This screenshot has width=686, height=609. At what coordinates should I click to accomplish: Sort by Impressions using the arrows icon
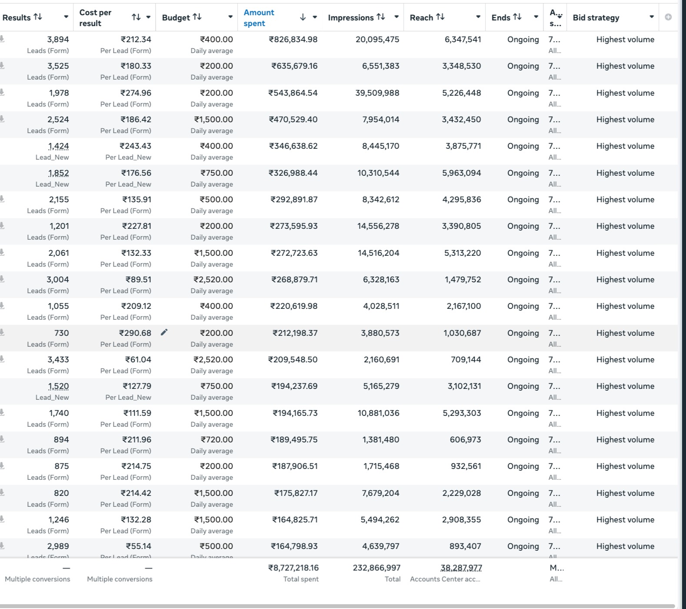pos(381,17)
